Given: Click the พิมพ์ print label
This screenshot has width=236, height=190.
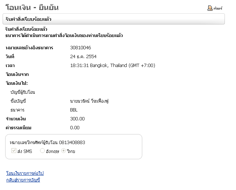Looking at the screenshot, I should click(217, 8).
